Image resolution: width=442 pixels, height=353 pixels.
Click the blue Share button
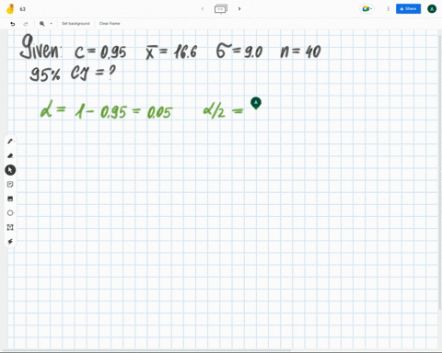(408, 9)
